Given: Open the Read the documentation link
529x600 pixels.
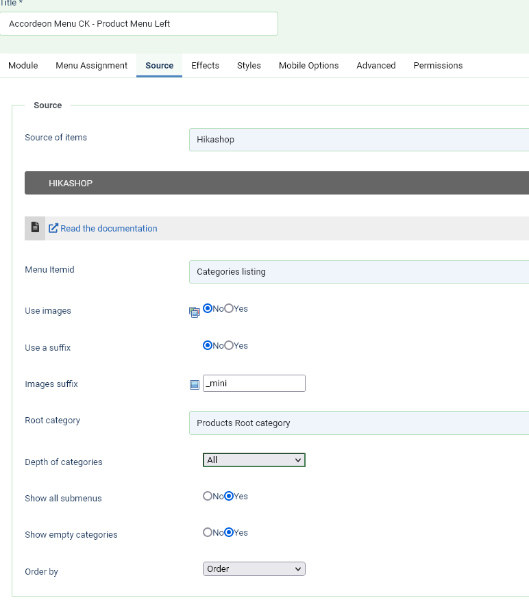Looking at the screenshot, I should pos(109,229).
